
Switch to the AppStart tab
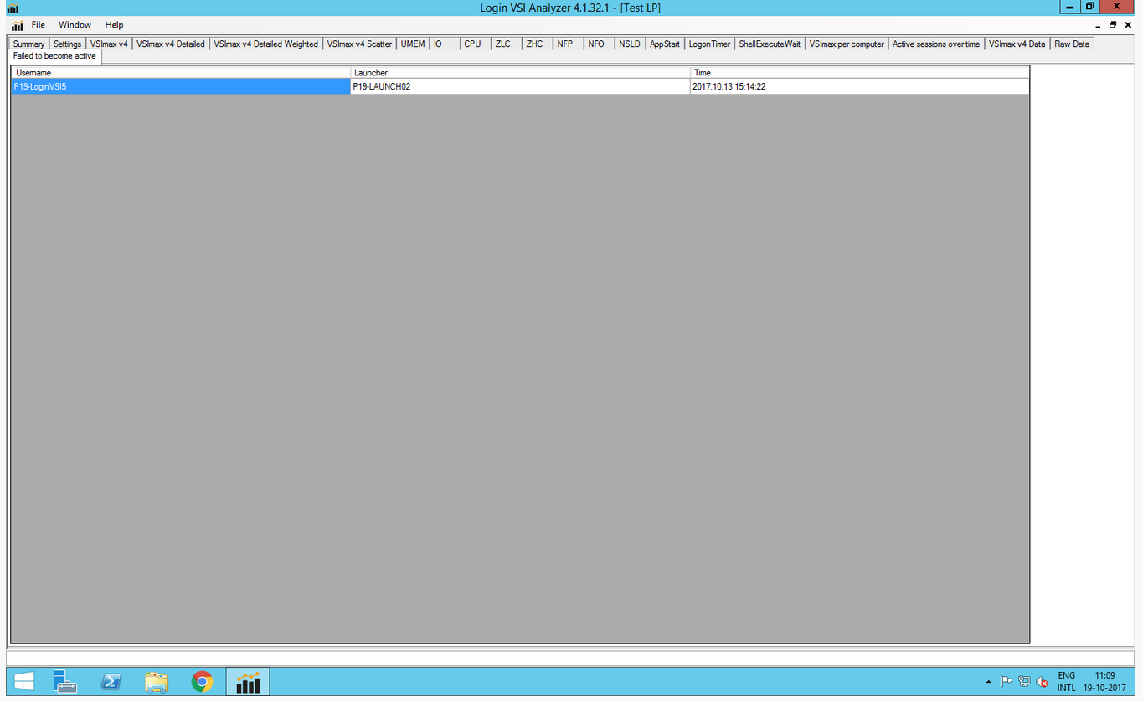tap(665, 44)
